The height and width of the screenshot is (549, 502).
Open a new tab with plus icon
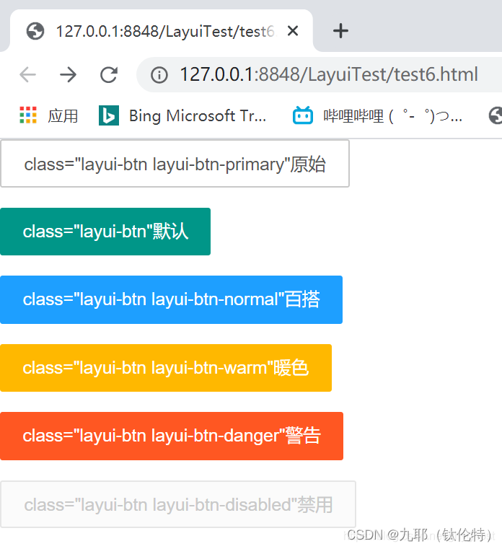[340, 31]
